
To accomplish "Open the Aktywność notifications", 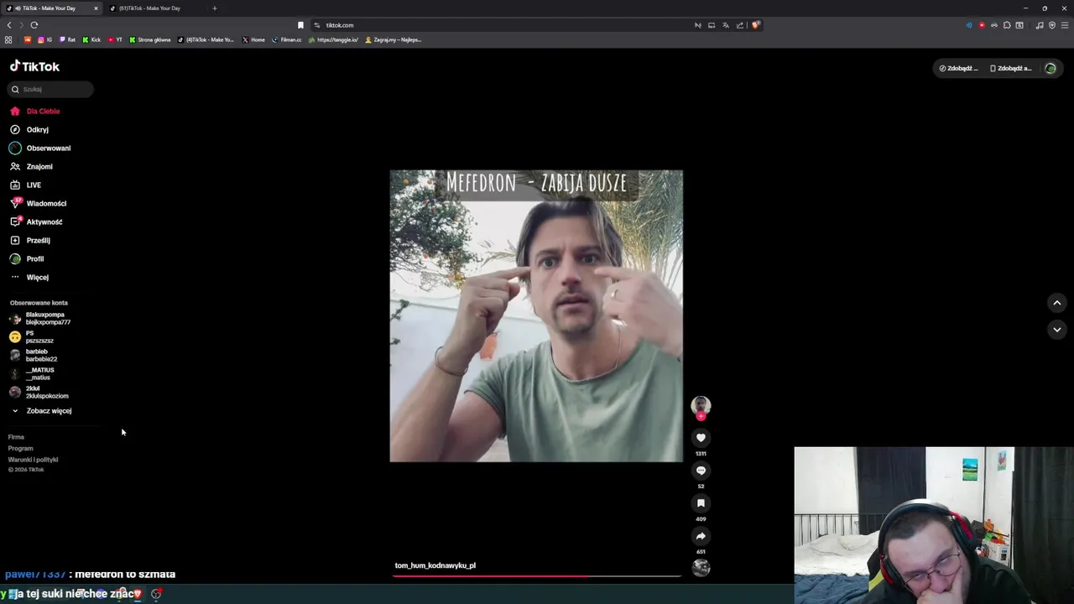I will pos(36,222).
